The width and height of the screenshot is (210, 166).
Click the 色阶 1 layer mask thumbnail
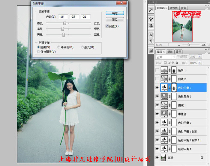click(x=174, y=70)
